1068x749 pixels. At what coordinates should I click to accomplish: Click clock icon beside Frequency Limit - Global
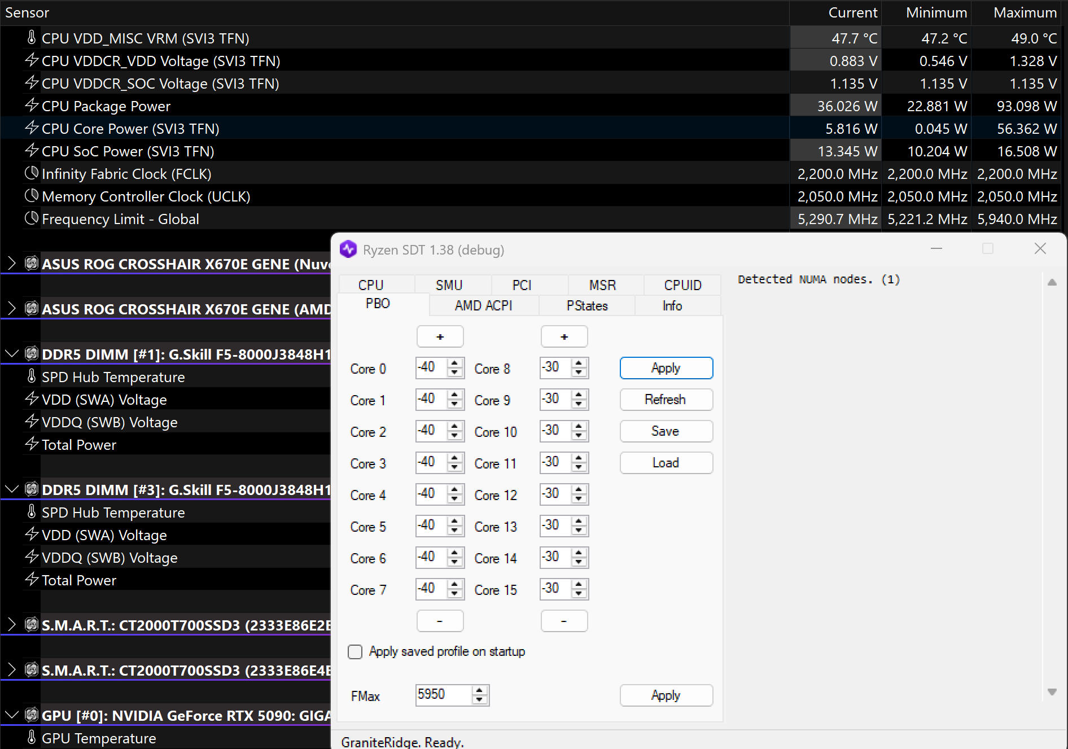point(32,218)
